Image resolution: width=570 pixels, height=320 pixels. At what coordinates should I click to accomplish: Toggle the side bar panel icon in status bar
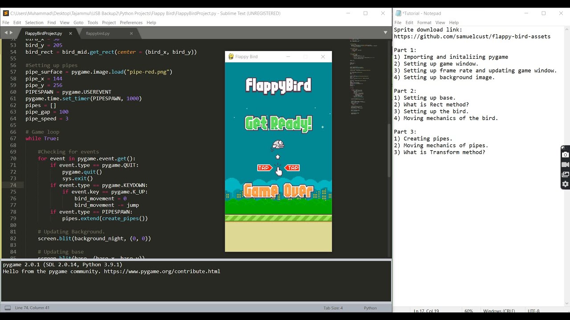coord(8,308)
